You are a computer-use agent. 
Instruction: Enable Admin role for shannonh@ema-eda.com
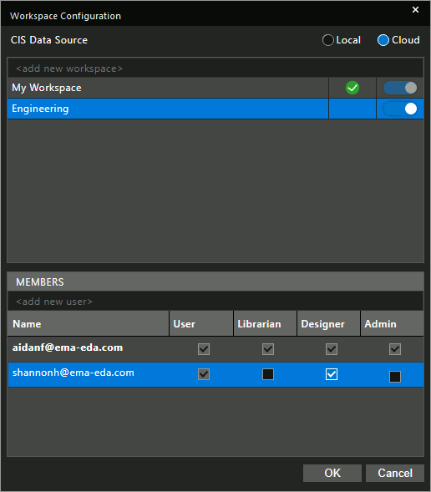[x=395, y=377]
